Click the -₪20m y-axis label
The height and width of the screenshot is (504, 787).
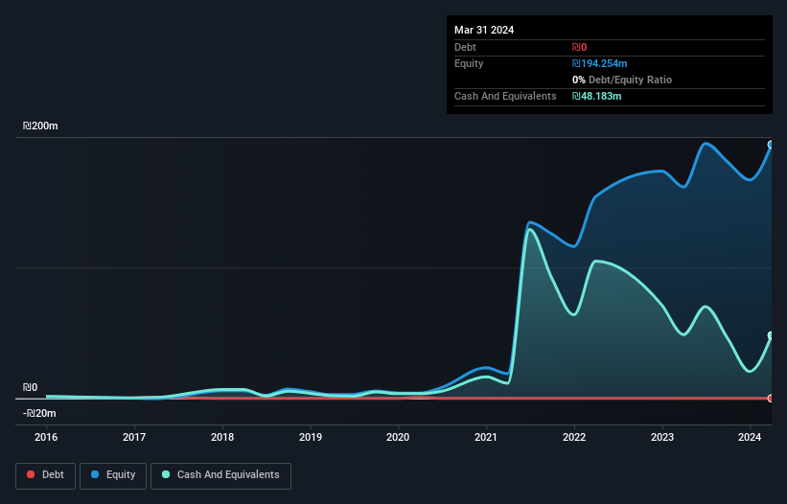pyautogui.click(x=39, y=413)
